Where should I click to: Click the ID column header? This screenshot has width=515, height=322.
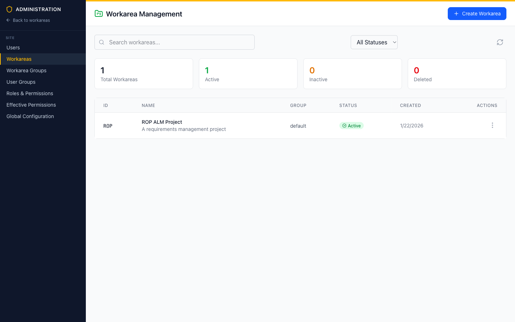tap(106, 106)
